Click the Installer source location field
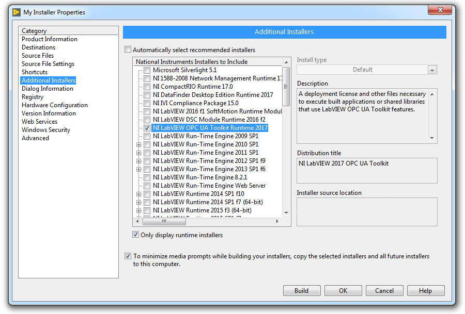The height and width of the screenshot is (314, 465). click(367, 212)
